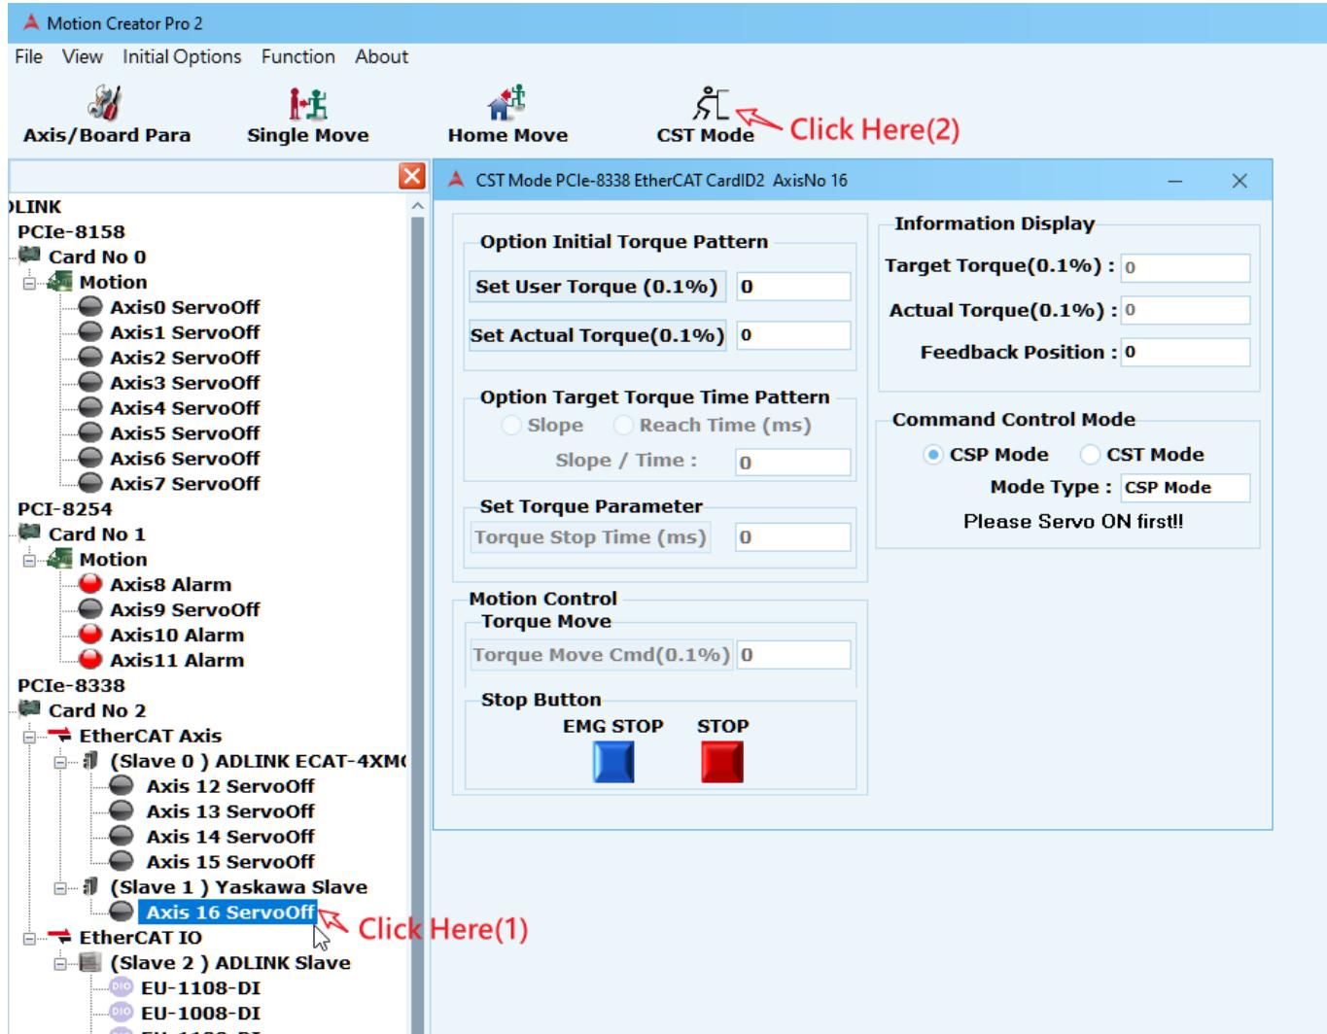1327x1034 pixels.
Task: Click the Set Actual Torque(0.1%) button
Action: pyautogui.click(x=597, y=335)
